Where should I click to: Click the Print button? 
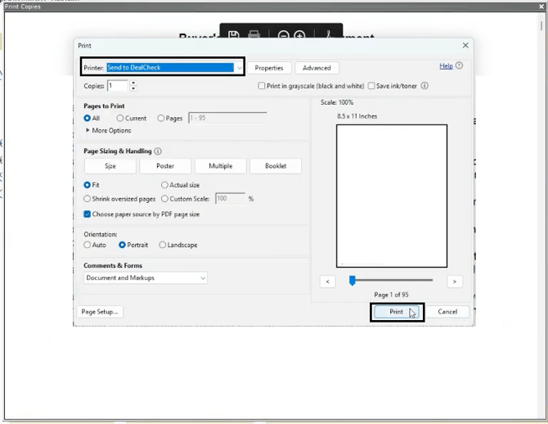tap(397, 312)
